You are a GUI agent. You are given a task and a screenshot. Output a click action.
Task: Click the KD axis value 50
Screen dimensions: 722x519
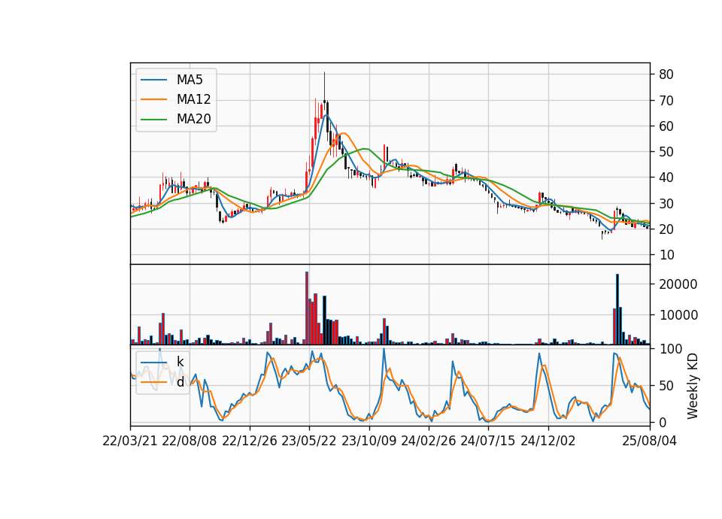666,386
